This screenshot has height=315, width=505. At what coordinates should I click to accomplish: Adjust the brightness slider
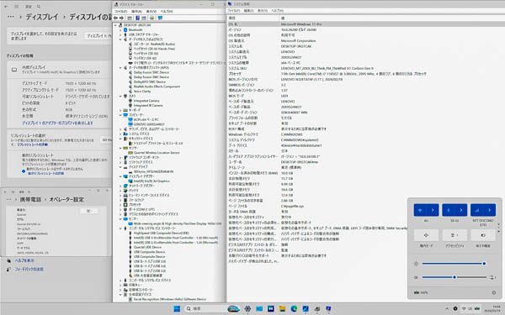[x=454, y=264]
